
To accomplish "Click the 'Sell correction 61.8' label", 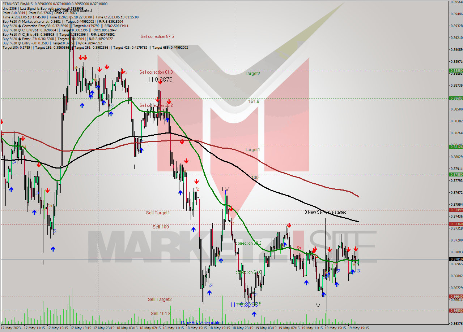I will pos(156,72).
